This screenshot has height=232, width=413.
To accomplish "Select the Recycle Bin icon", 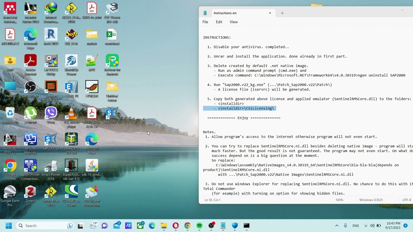I will (x=10, y=115).
